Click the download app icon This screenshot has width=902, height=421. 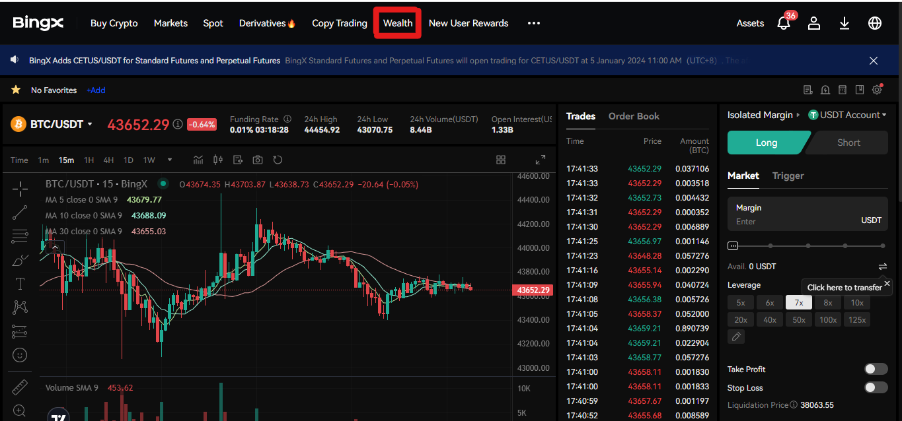pyautogui.click(x=845, y=23)
